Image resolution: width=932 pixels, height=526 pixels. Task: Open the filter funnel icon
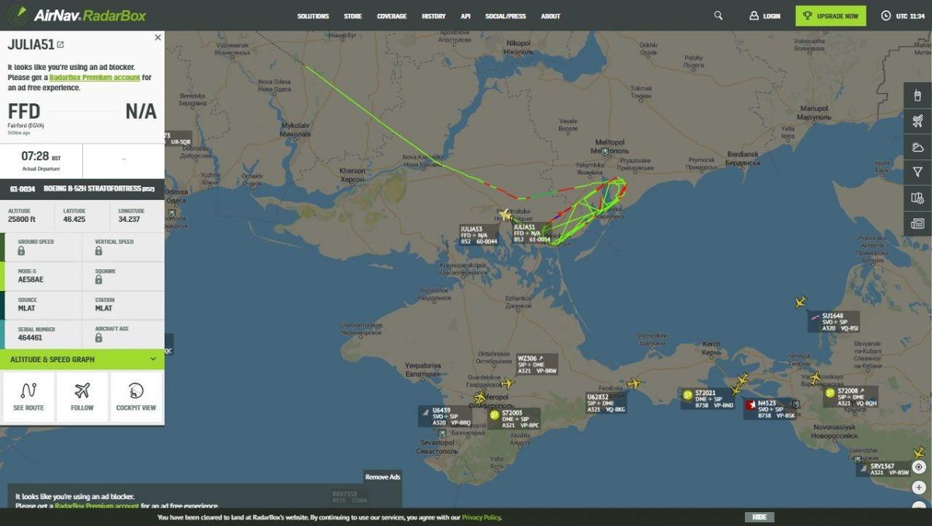pos(918,172)
